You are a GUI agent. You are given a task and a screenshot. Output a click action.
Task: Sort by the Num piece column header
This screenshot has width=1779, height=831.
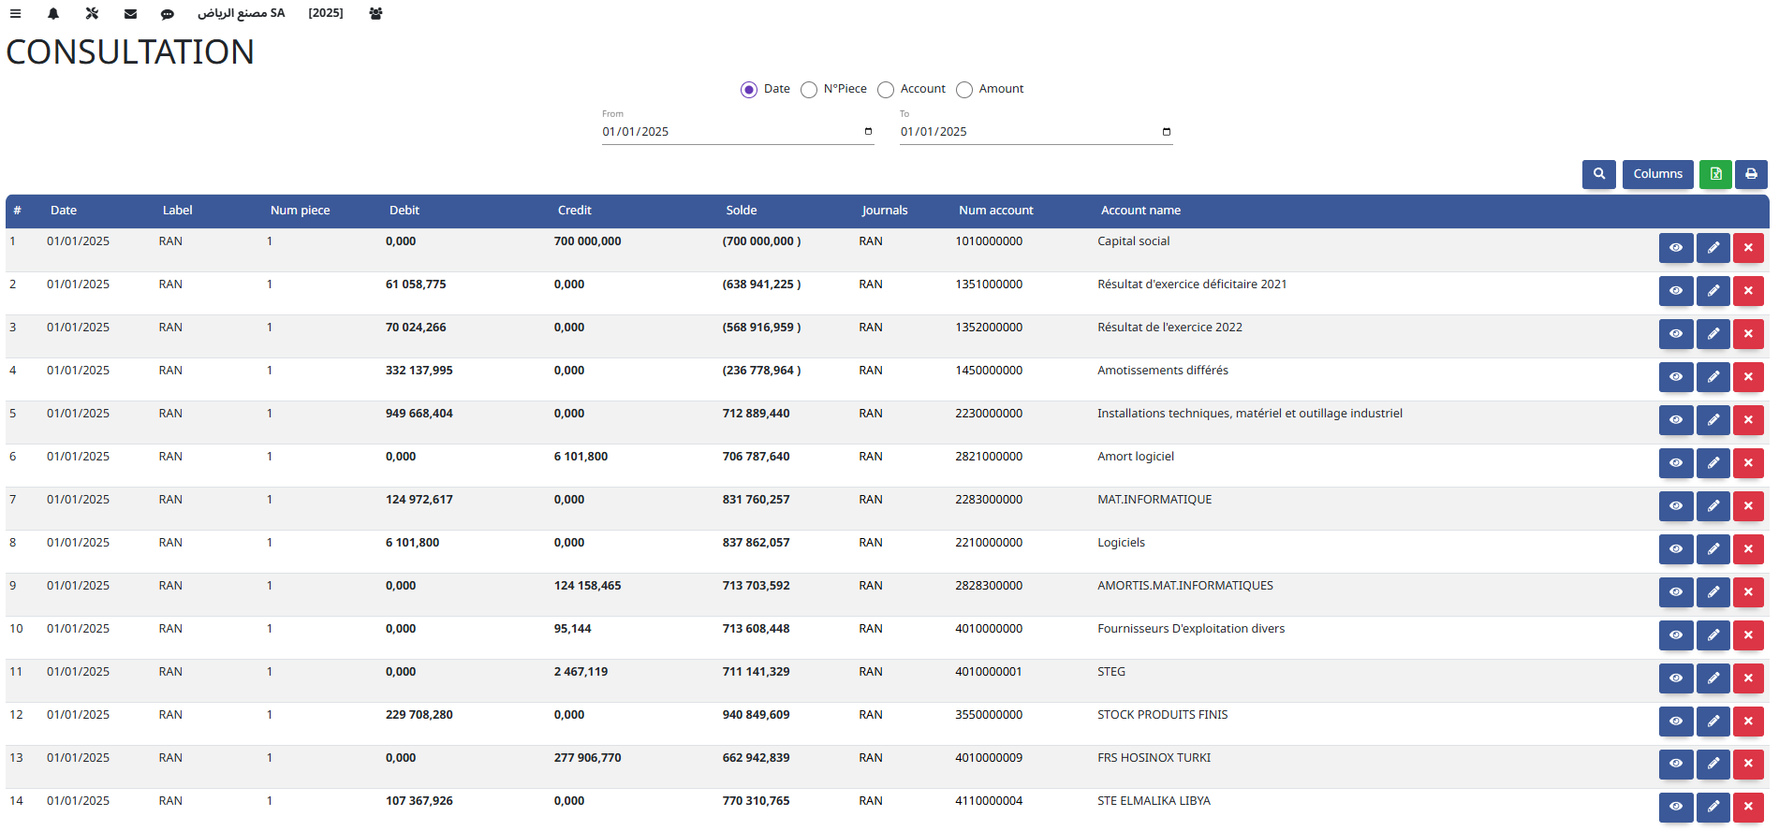(x=300, y=211)
